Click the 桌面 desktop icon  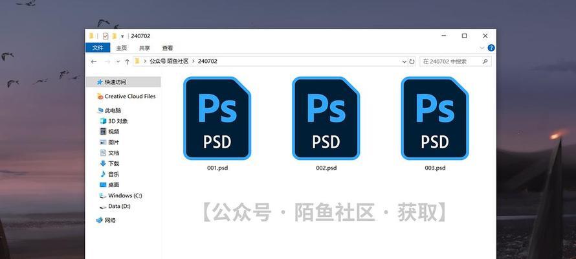tap(103, 185)
